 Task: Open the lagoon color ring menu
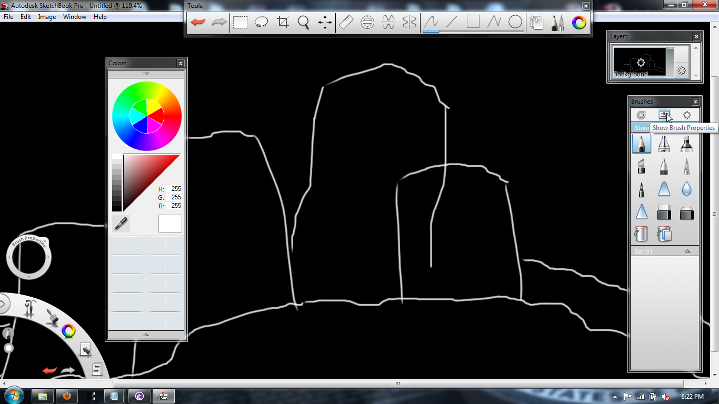pos(68,331)
